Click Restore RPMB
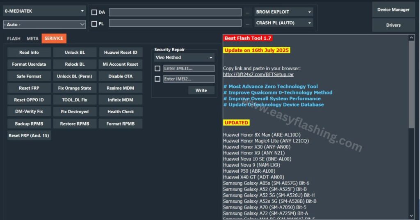This screenshot has height=220, width=420. 75,124
